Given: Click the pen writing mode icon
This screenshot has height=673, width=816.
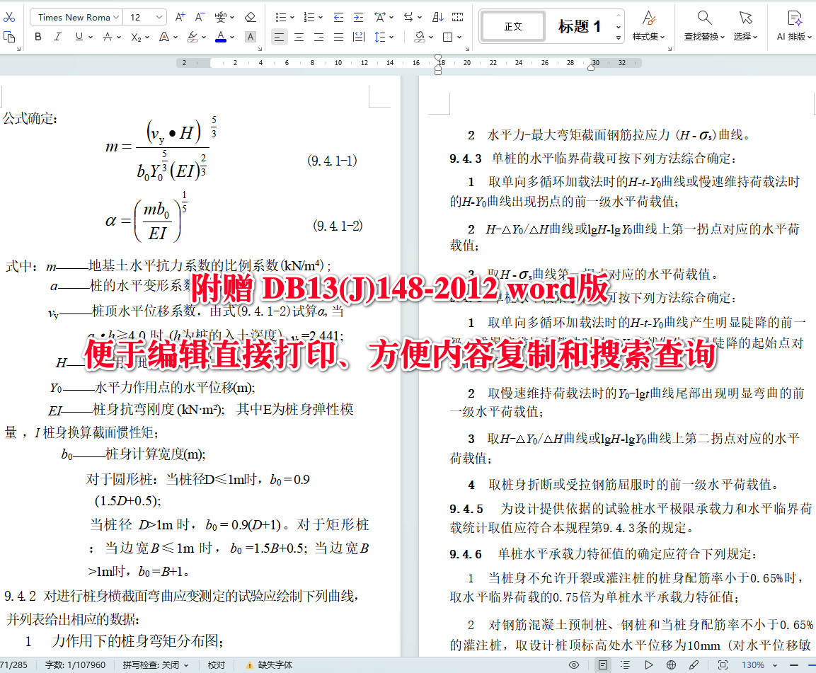Looking at the screenshot, I should click(694, 665).
